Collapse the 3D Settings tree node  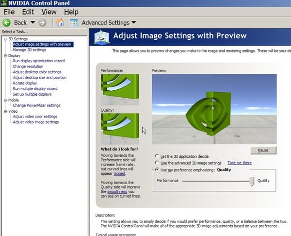[x=5, y=39]
